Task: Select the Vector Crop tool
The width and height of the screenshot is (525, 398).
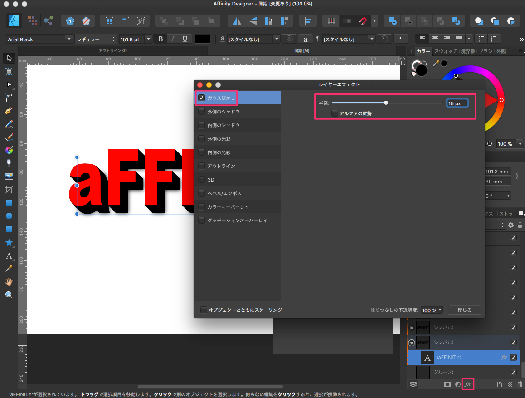Action: pos(9,190)
